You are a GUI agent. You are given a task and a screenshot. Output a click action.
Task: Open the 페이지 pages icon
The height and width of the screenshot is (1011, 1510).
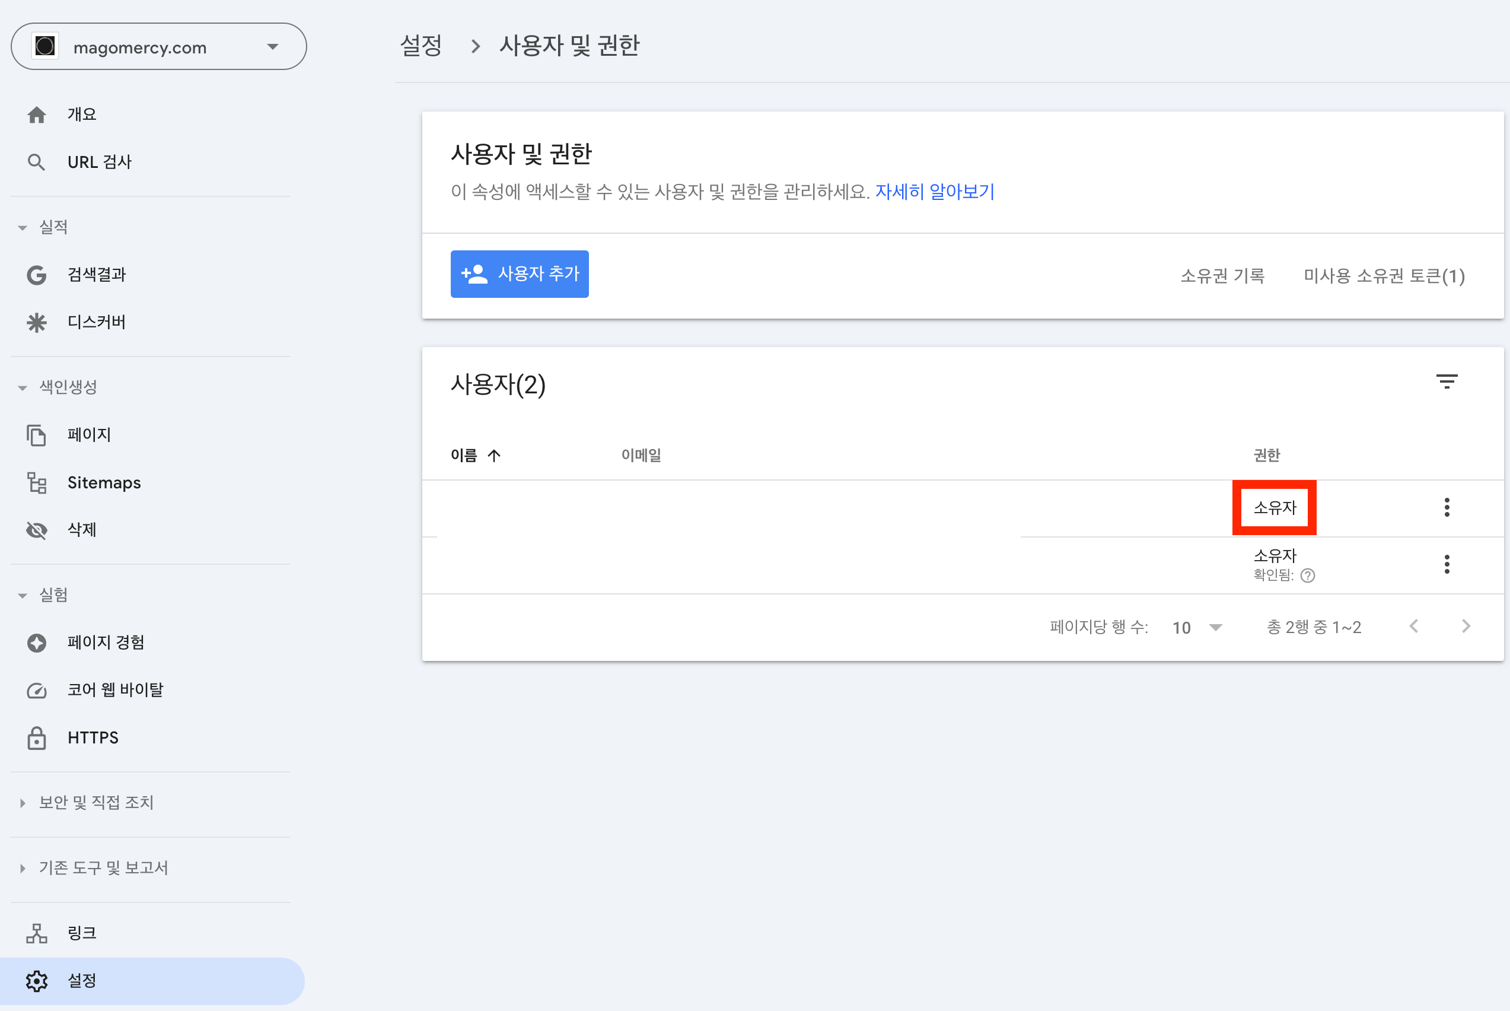coord(37,435)
